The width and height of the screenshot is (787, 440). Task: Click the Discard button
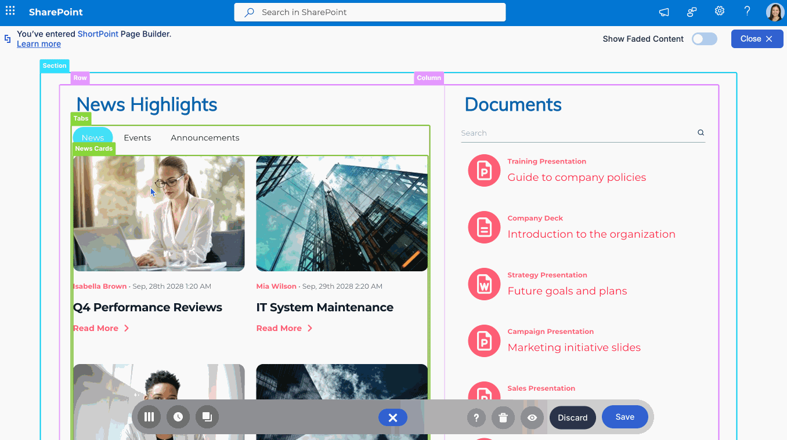pos(573,417)
